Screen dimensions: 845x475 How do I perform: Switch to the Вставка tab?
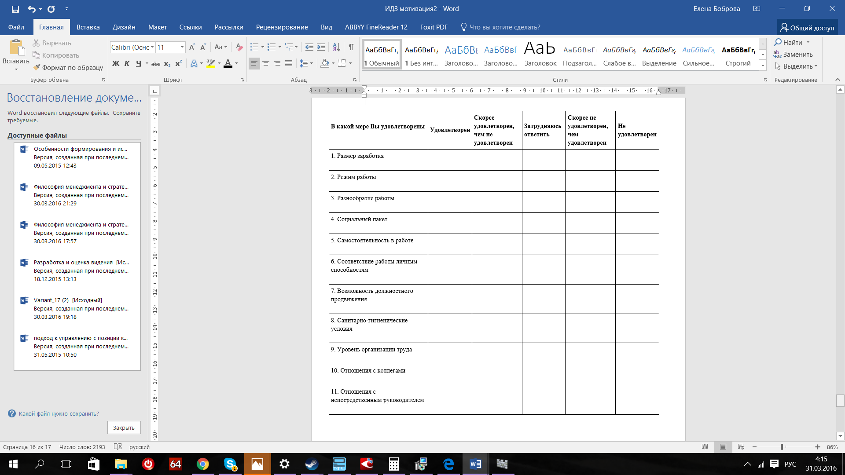click(88, 27)
